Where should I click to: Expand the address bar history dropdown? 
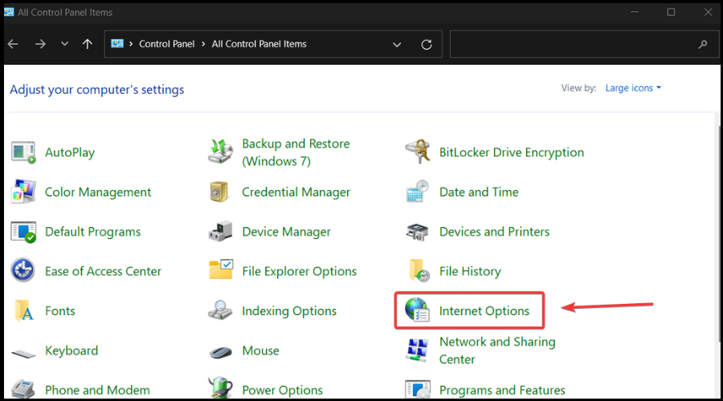pyautogui.click(x=397, y=45)
